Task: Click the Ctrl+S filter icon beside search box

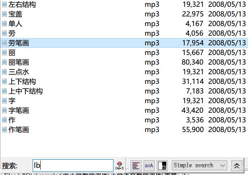Action: [120, 165]
